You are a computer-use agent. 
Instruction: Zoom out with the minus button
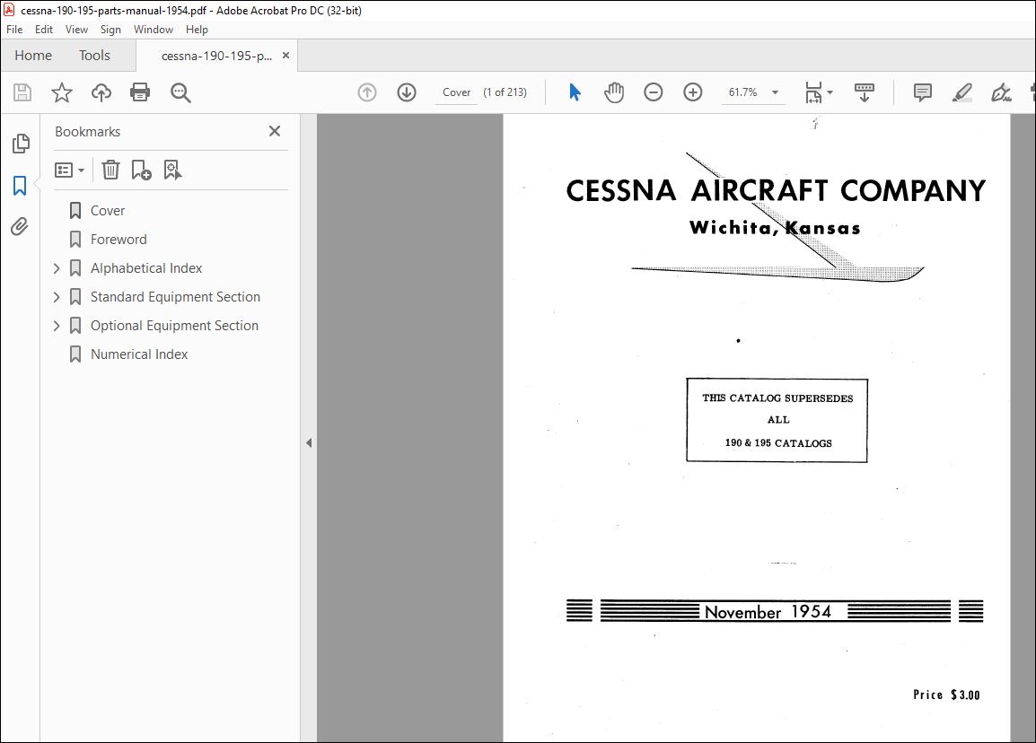click(x=654, y=92)
